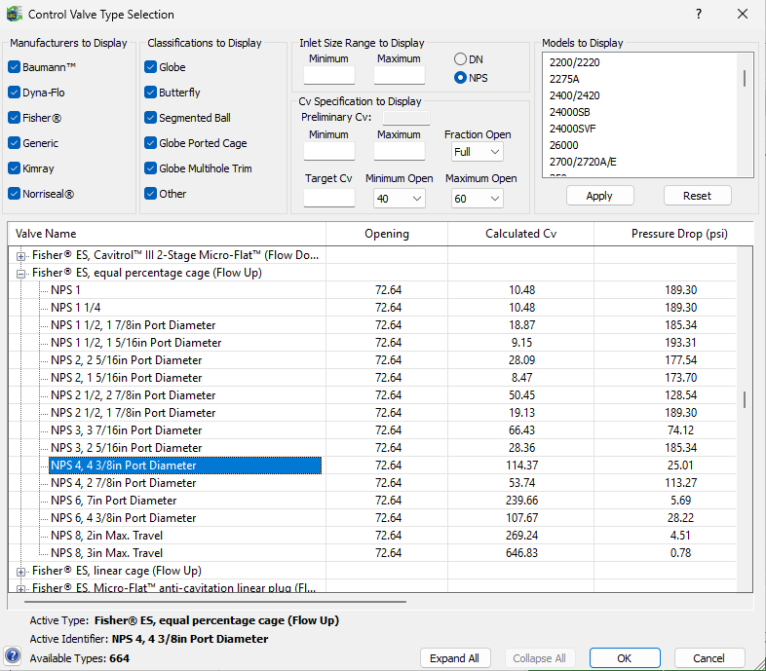The width and height of the screenshot is (766, 671).
Task: Expand Fisher ES Cavitrol III 2-Stage node
Action: coord(20,256)
